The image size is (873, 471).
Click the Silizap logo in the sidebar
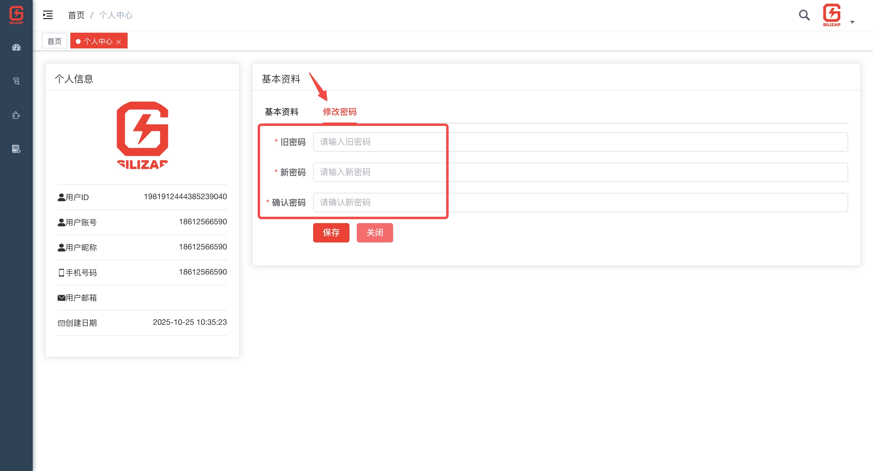click(x=16, y=15)
